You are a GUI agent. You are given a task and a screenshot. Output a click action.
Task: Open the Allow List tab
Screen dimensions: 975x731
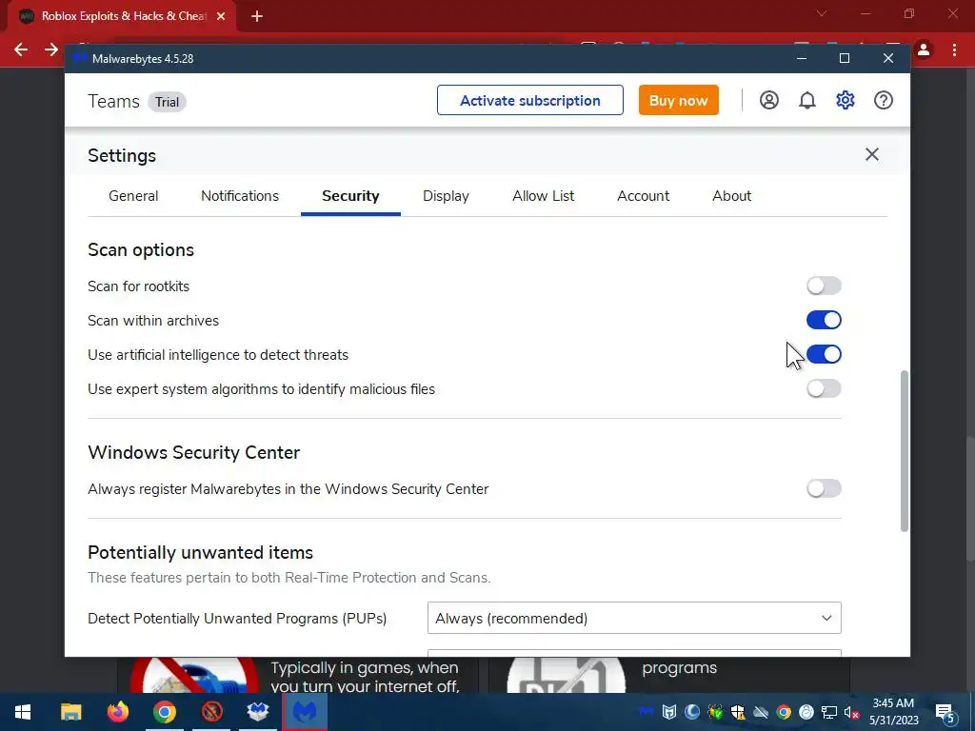pos(543,196)
